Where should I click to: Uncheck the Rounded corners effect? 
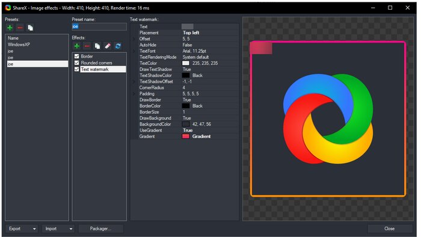77,63
